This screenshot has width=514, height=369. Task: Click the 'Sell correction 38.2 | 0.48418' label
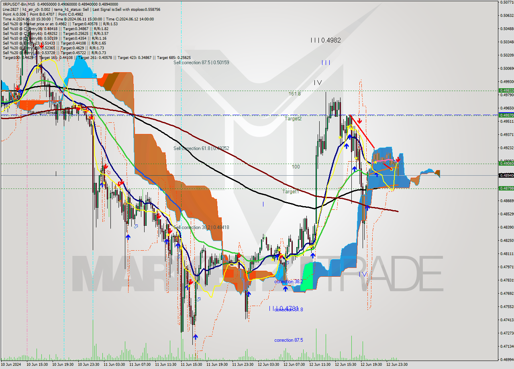point(201,227)
